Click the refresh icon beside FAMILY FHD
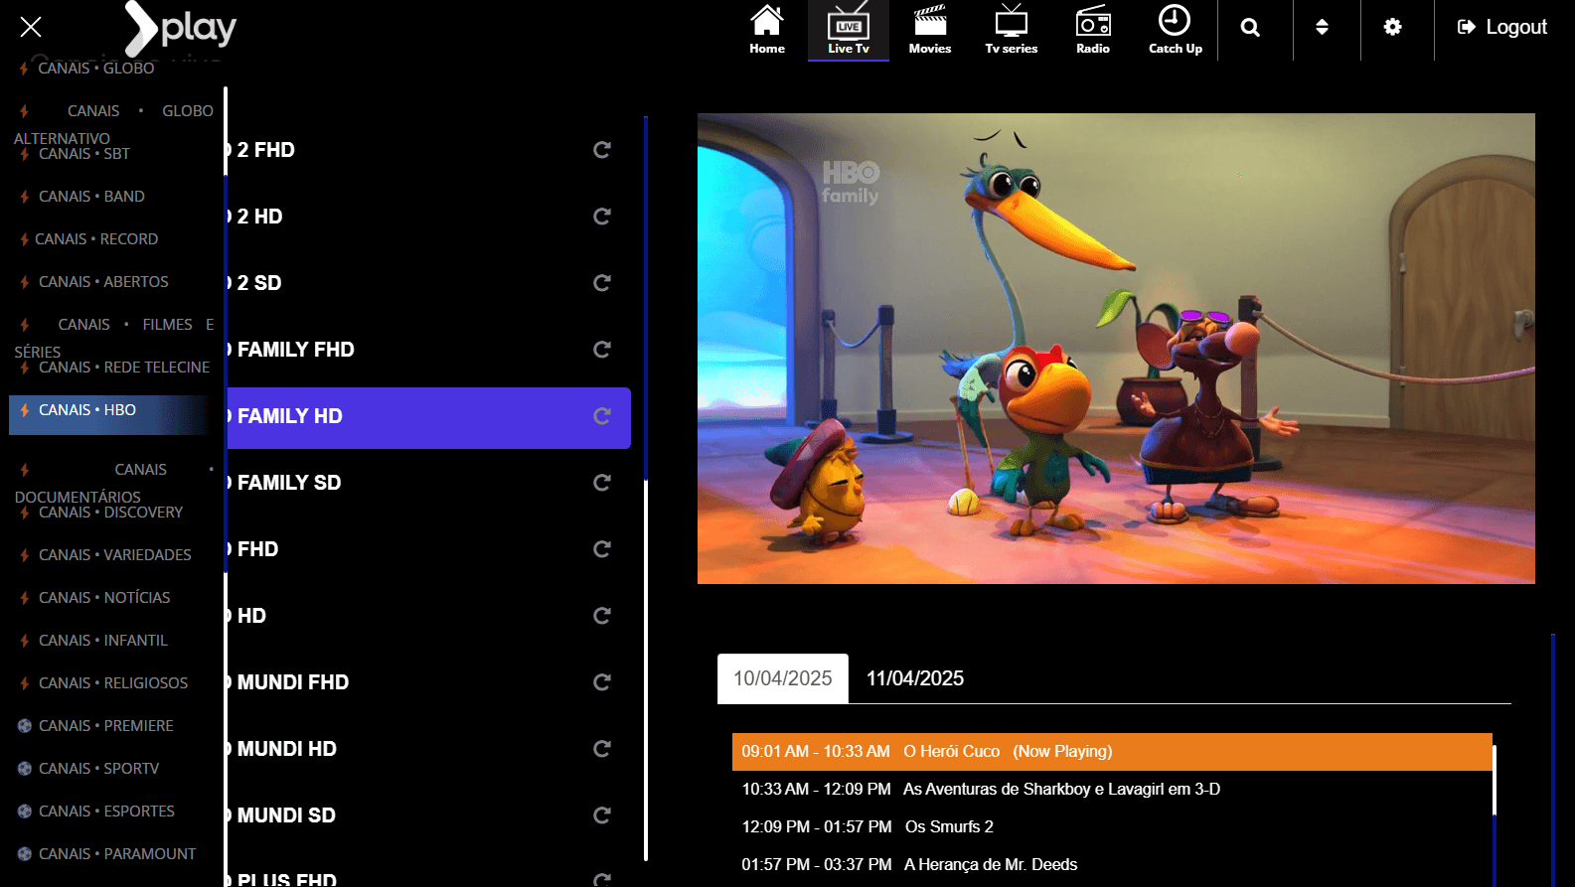This screenshot has height=887, width=1575. click(601, 350)
